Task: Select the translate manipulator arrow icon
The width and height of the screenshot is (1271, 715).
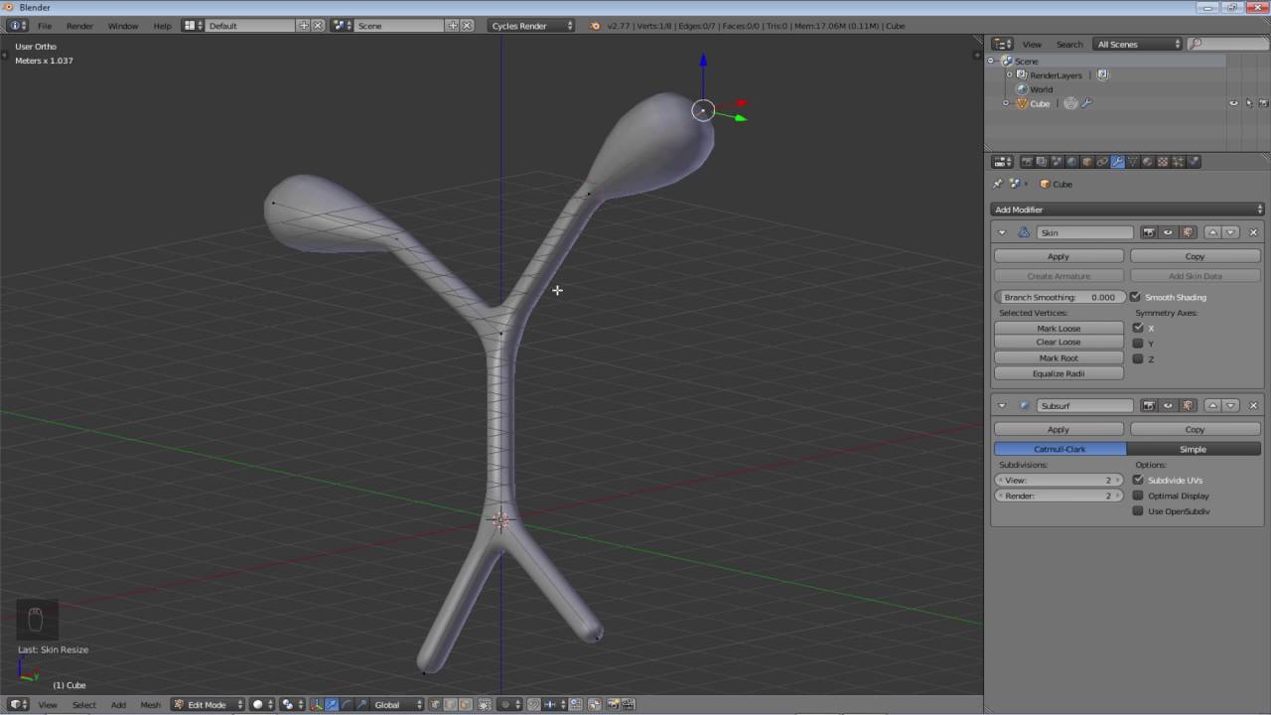Action: (x=332, y=705)
